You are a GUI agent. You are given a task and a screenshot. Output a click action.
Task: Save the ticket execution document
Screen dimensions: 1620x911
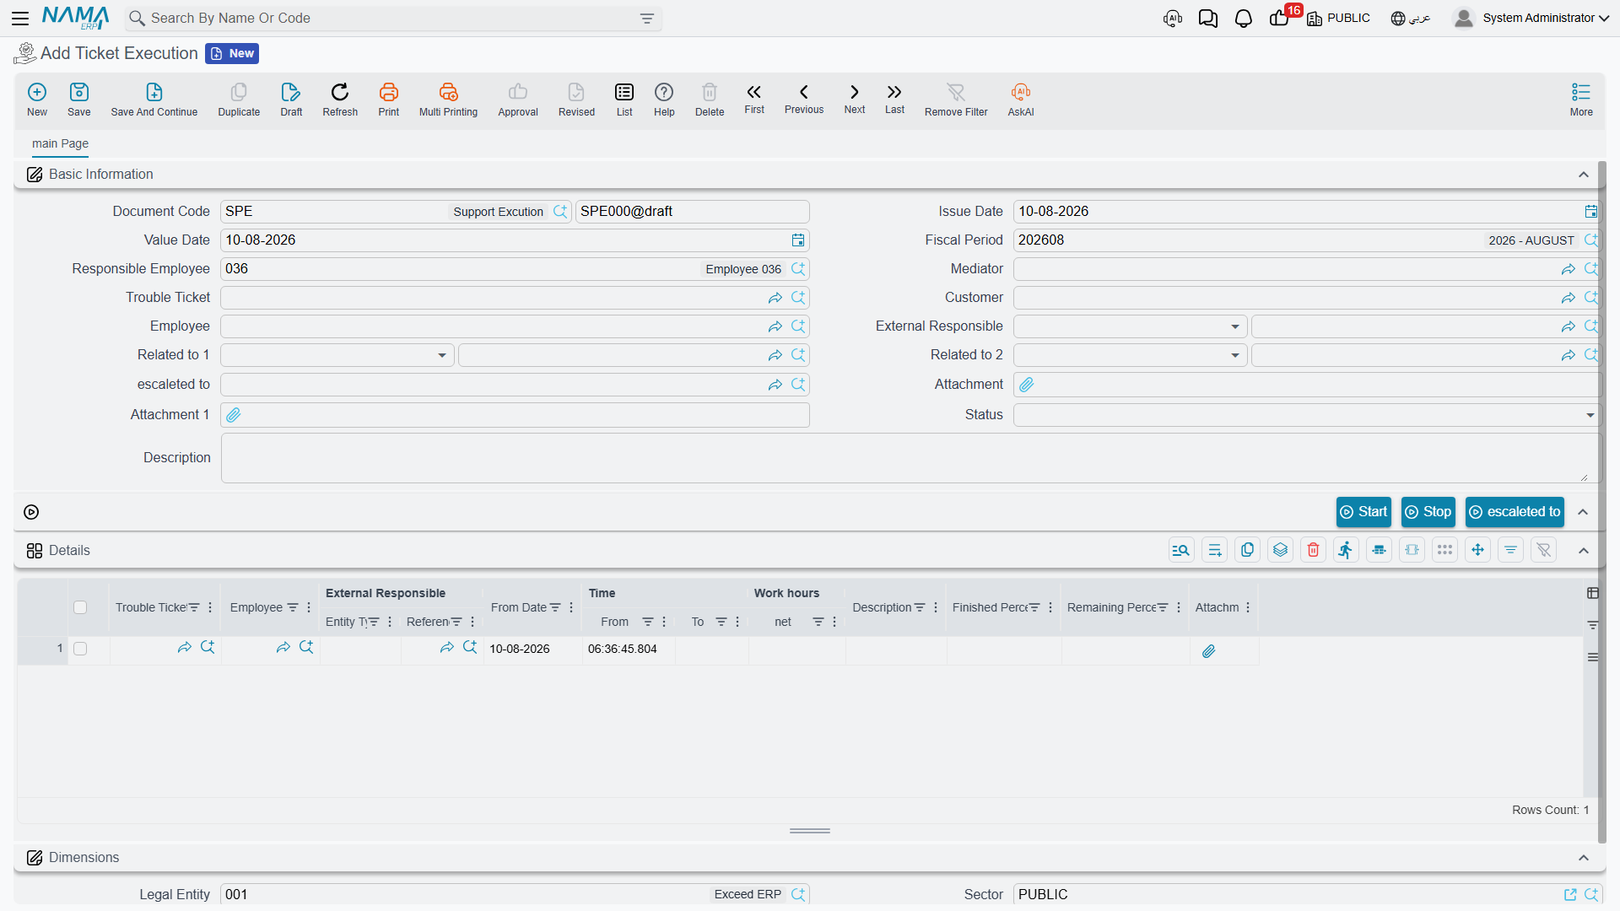(x=79, y=99)
